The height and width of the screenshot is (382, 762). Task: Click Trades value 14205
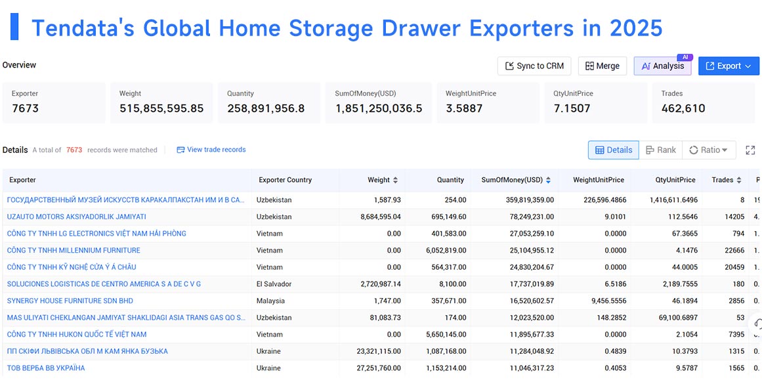(734, 217)
